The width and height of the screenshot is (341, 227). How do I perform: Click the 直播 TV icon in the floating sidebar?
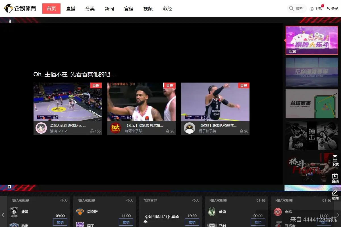click(x=335, y=176)
